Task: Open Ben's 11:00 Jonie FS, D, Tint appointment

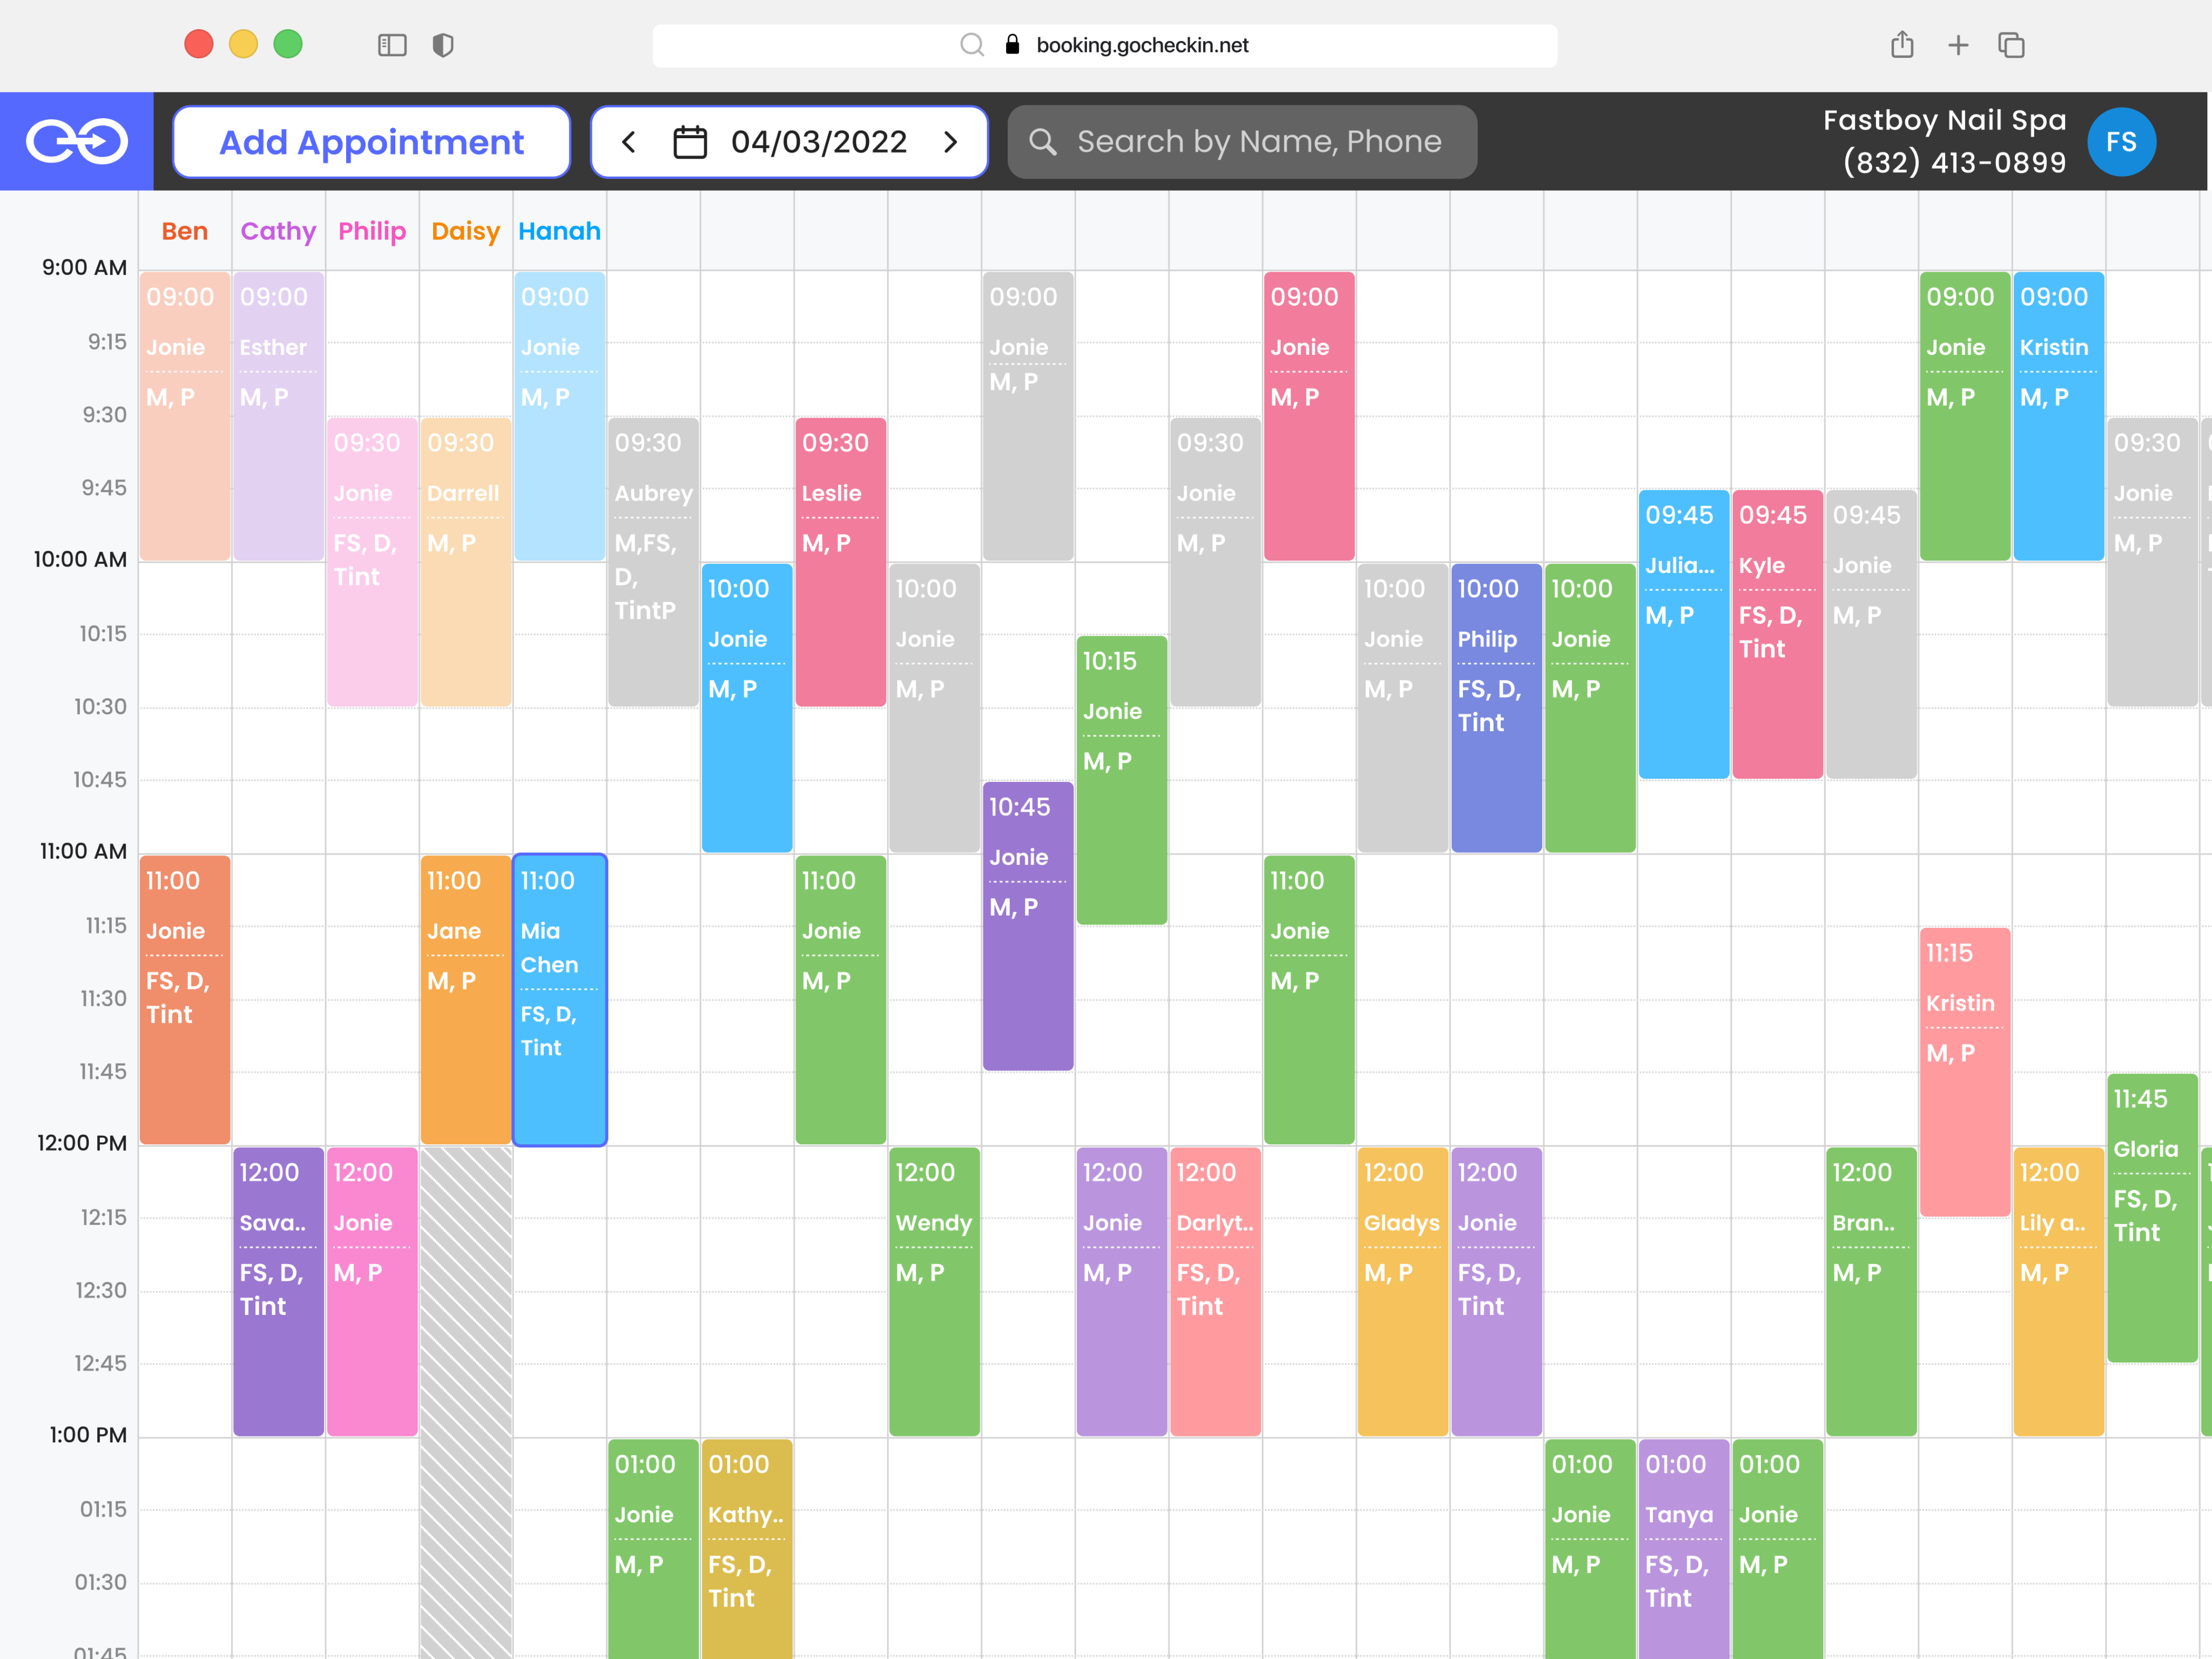Action: [x=185, y=1000]
